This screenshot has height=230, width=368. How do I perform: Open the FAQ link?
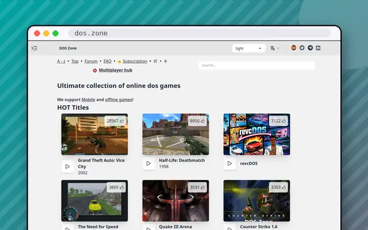(108, 62)
